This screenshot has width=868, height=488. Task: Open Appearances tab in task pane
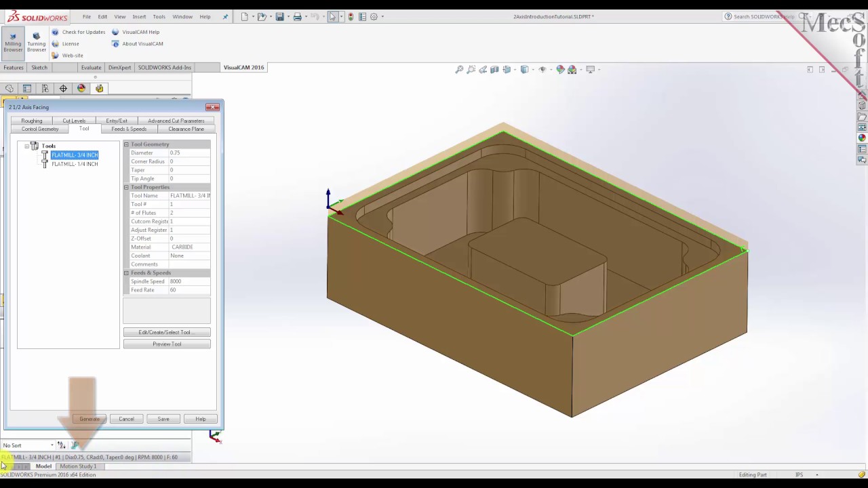(862, 138)
